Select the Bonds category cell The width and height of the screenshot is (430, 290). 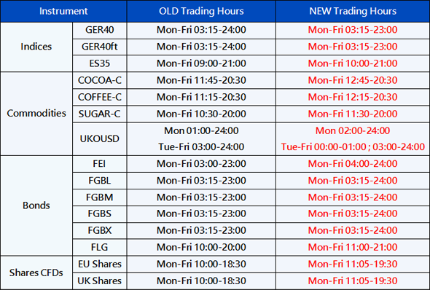(36, 205)
